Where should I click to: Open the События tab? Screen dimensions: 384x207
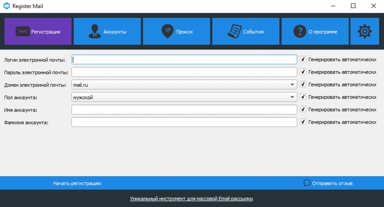[246, 31]
